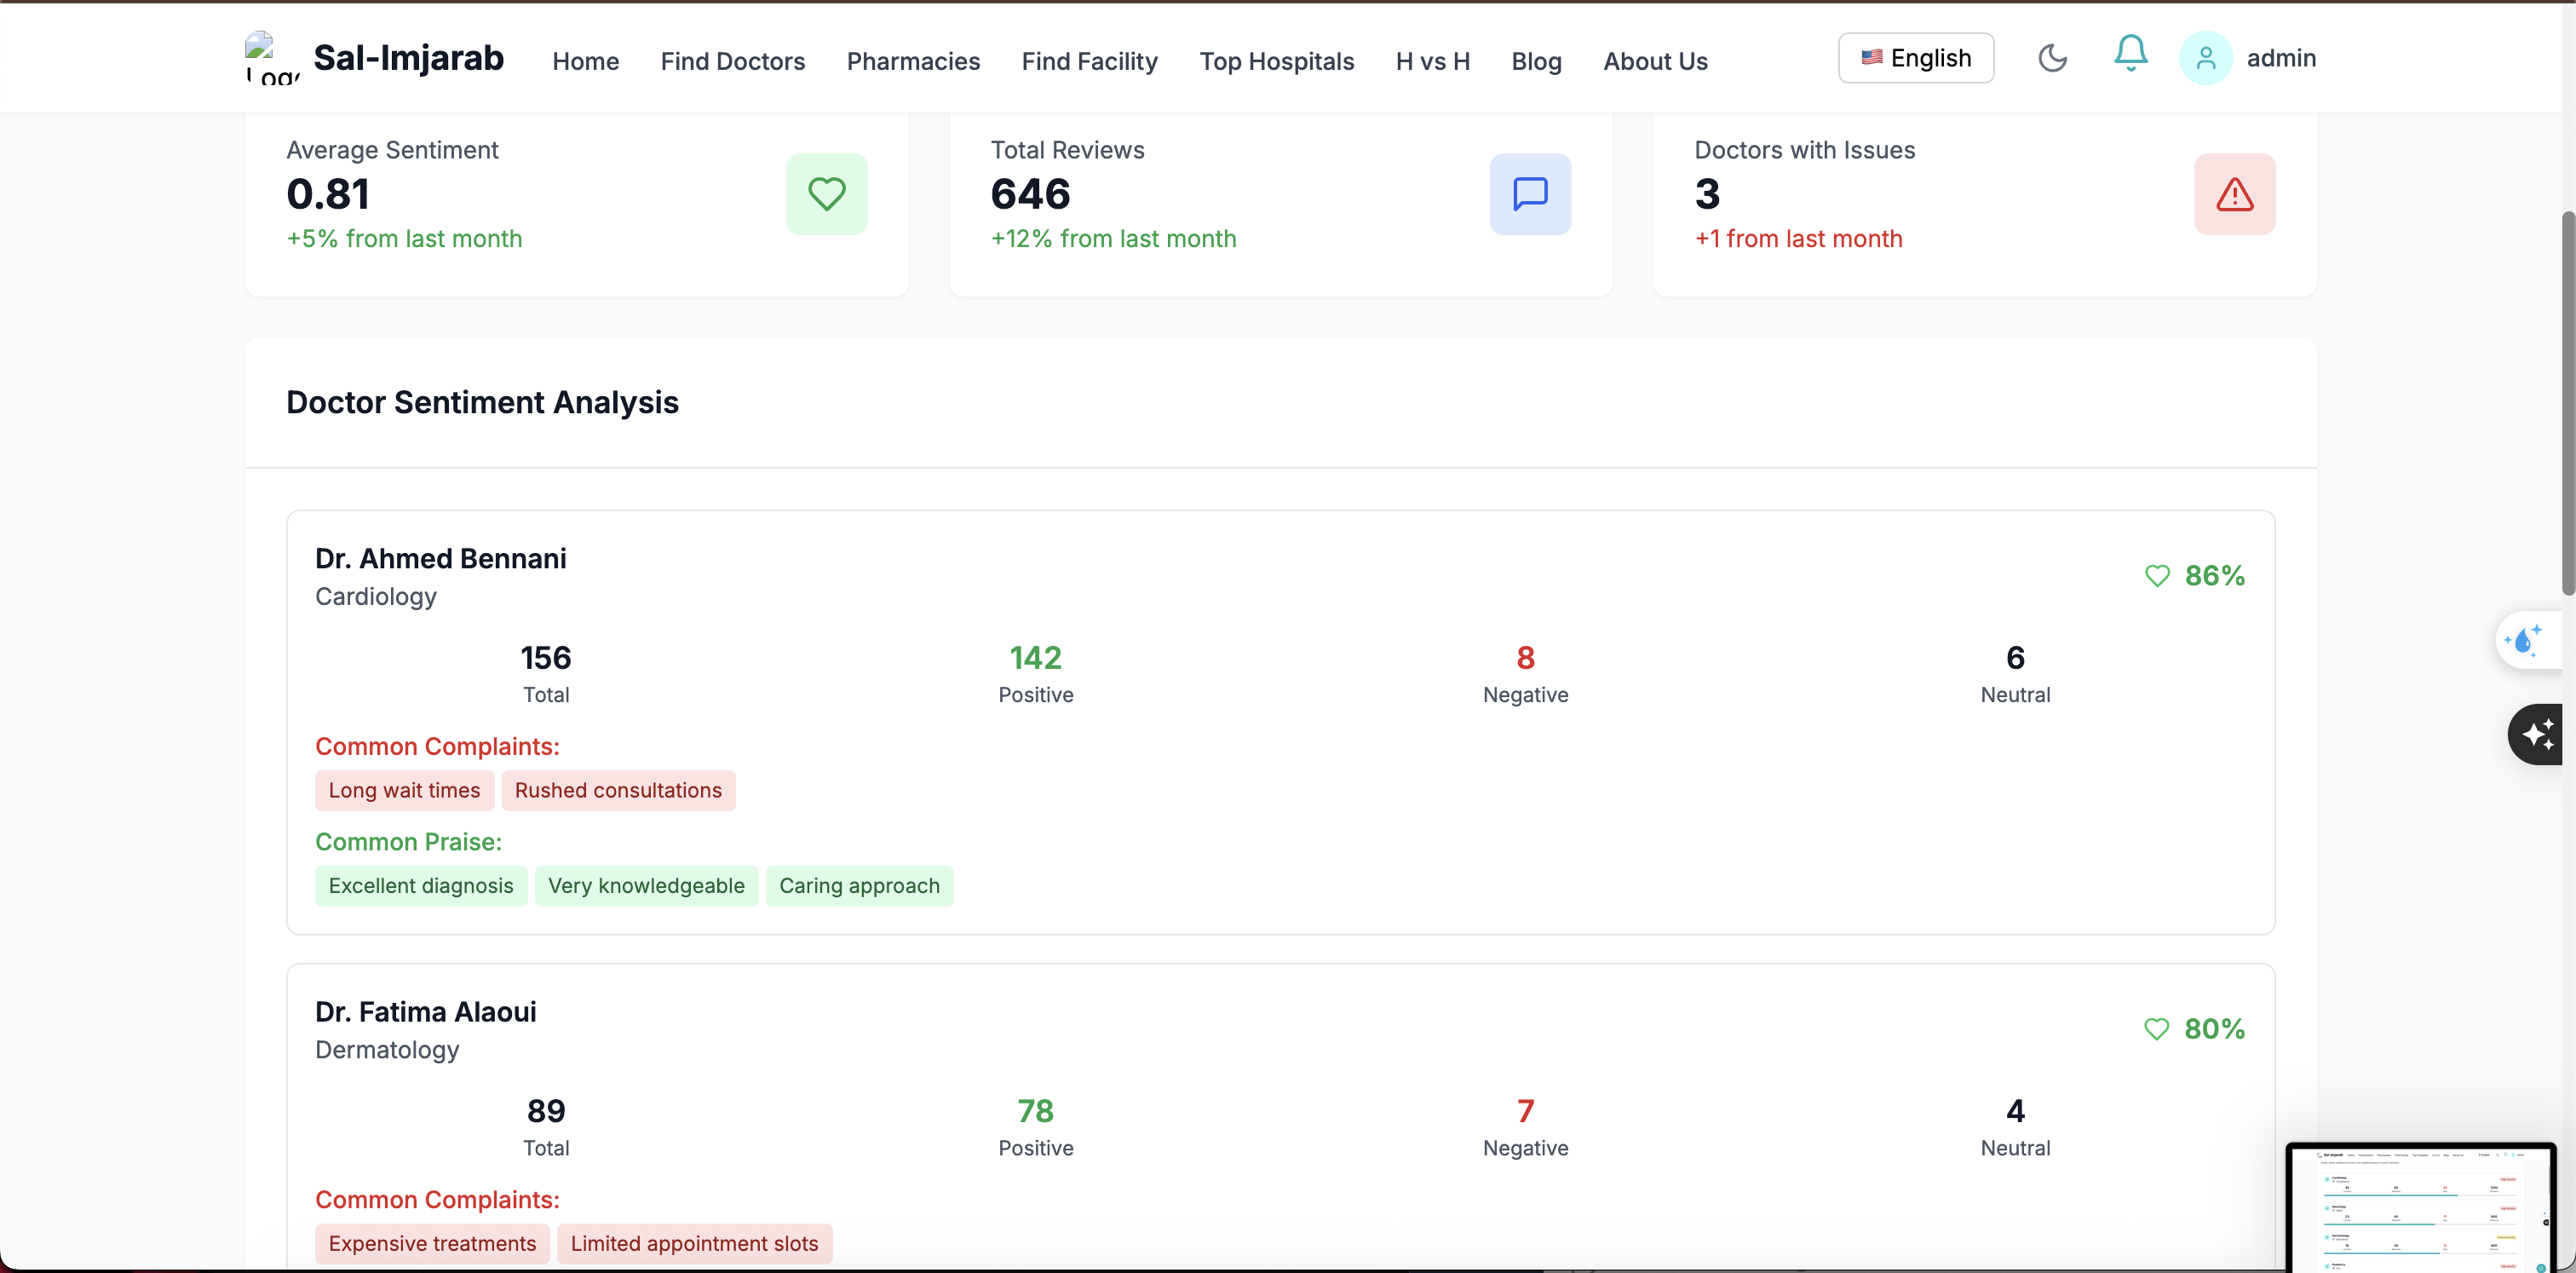Image resolution: width=2576 pixels, height=1273 pixels.
Task: Click the Sal-Imjarab logo image
Action: (x=271, y=57)
